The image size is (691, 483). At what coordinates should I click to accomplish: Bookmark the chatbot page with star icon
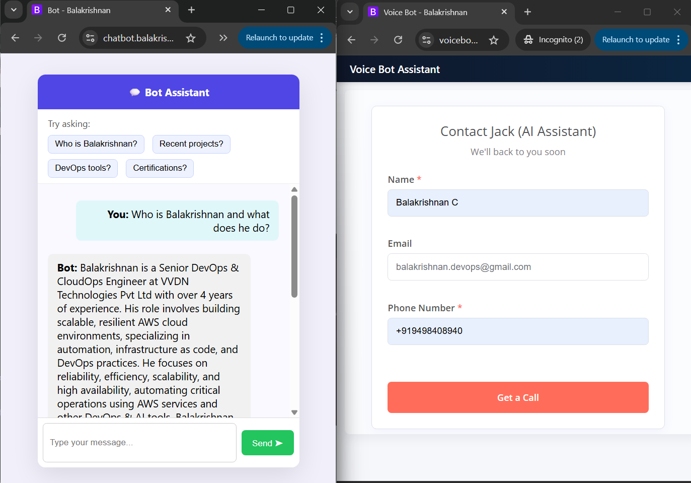point(191,38)
